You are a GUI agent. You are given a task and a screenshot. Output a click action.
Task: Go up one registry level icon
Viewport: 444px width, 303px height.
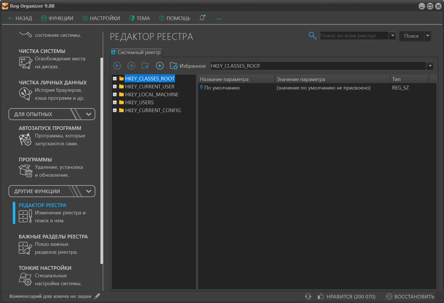145,66
